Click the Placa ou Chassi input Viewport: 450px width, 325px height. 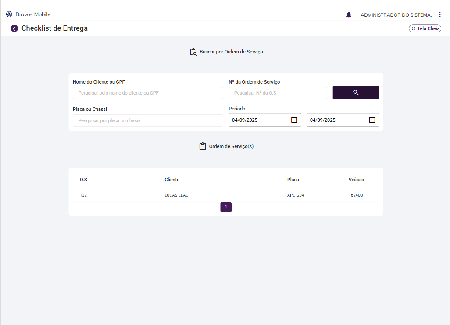[148, 120]
